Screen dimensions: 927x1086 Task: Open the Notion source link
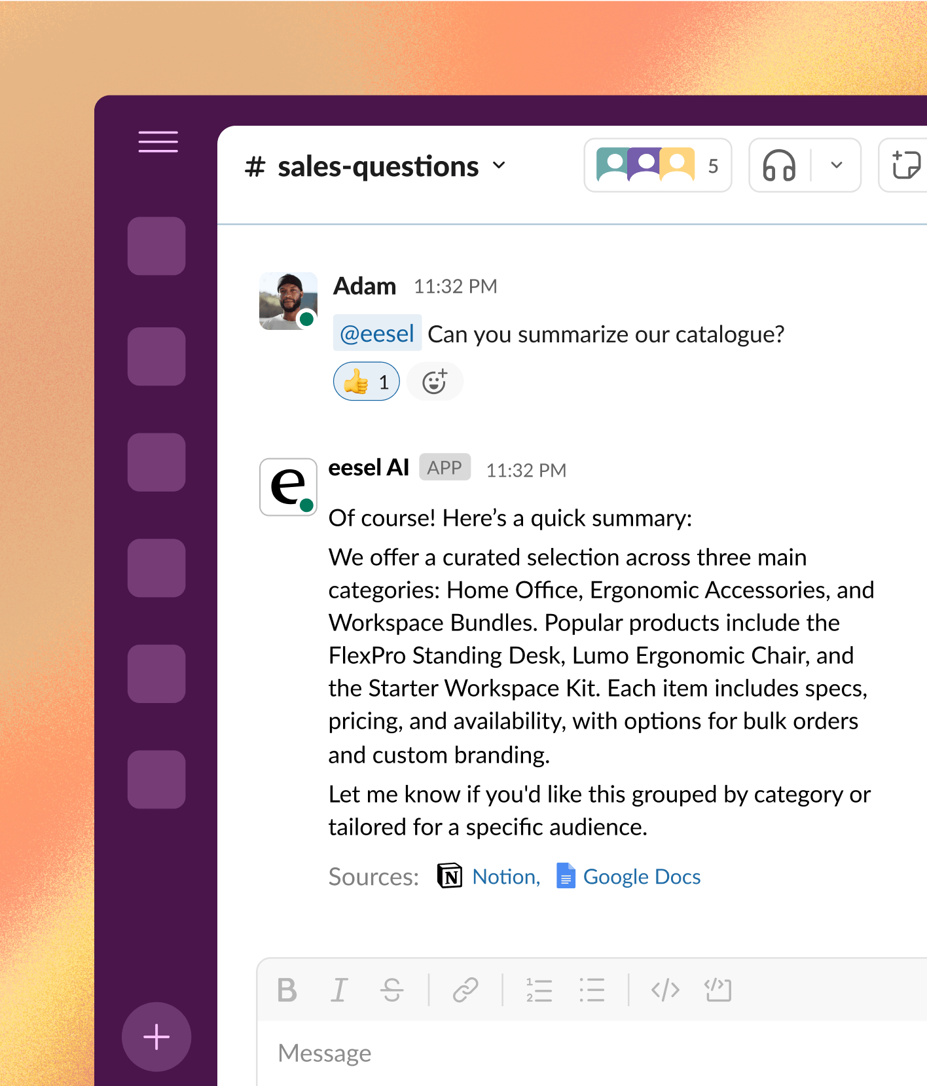tap(505, 877)
